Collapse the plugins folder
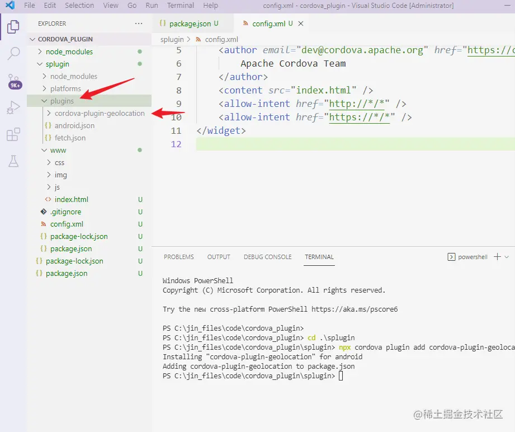 click(89, 101)
